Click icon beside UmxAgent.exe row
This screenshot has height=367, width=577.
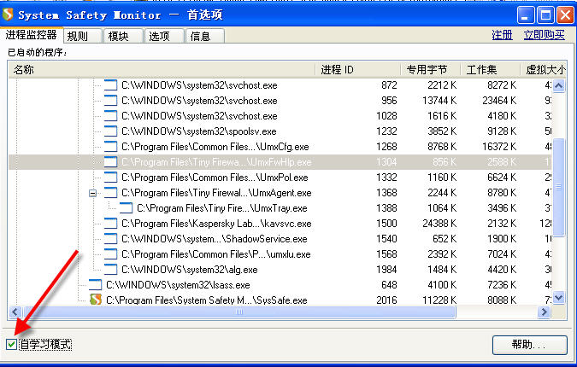tap(110, 193)
